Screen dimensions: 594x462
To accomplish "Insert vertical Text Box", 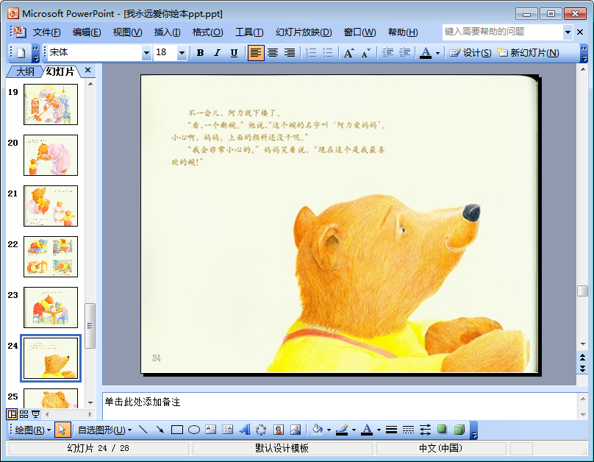I will 228,430.
